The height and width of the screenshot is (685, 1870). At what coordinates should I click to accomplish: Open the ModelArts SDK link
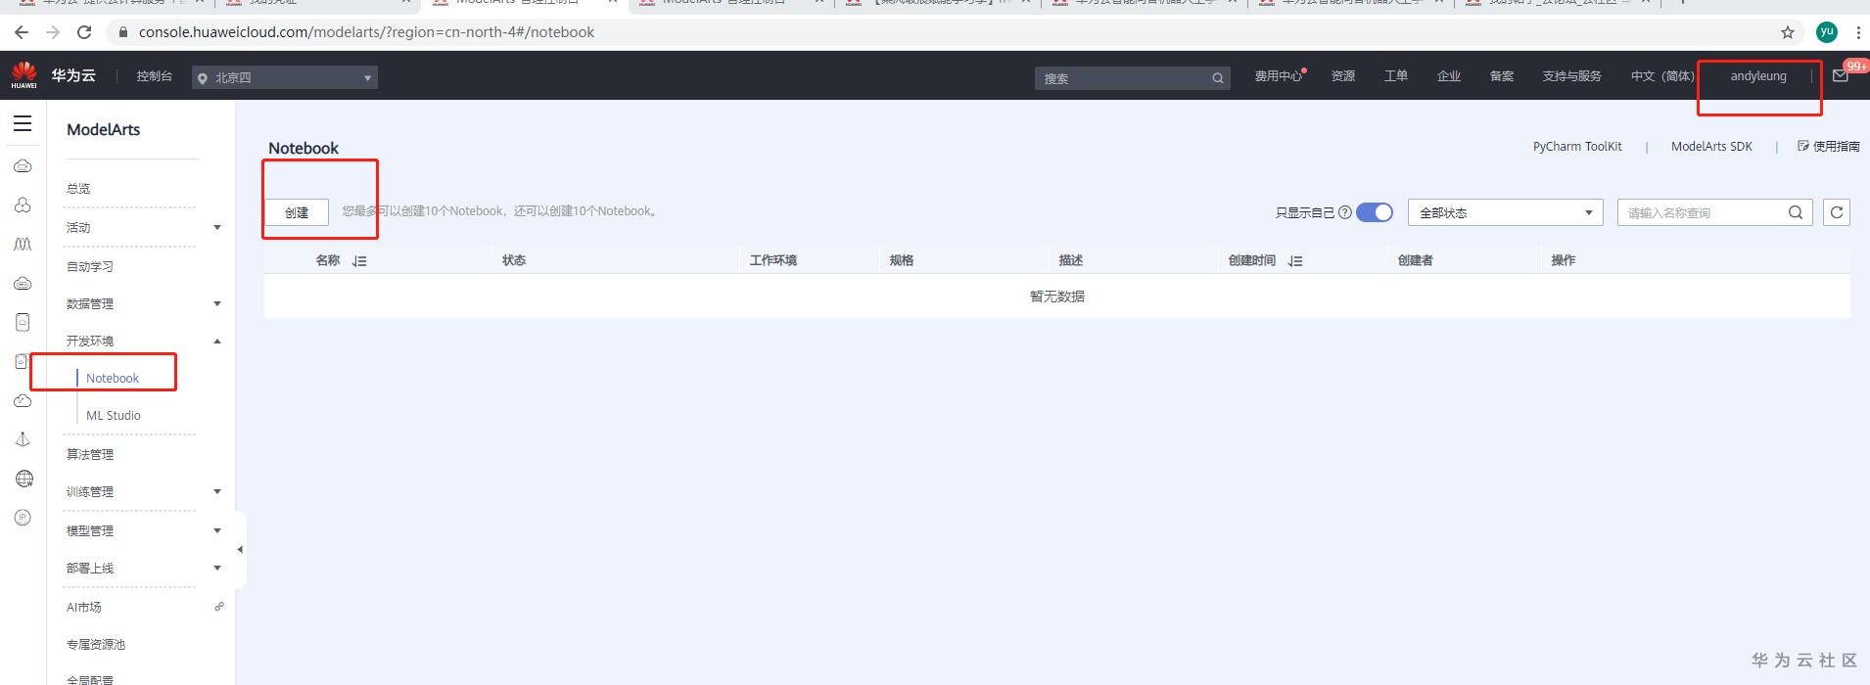[x=1711, y=147]
